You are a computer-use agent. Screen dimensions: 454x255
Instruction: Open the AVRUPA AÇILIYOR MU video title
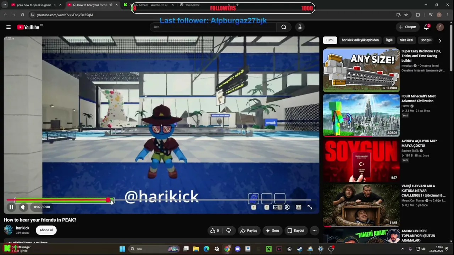[x=420, y=143]
